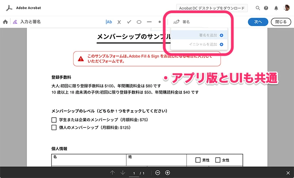The width and height of the screenshot is (294, 178).
Task: Click the signature fountain pen icon
Action: (x=176, y=22)
